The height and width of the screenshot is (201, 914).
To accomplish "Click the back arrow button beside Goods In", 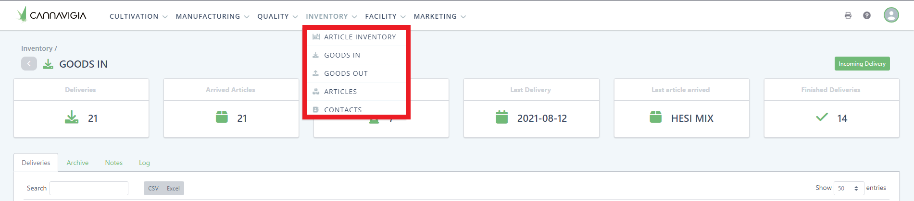I will click(x=29, y=64).
